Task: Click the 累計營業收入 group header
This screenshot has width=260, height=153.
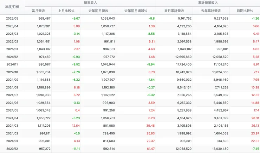Action: point(208,3)
